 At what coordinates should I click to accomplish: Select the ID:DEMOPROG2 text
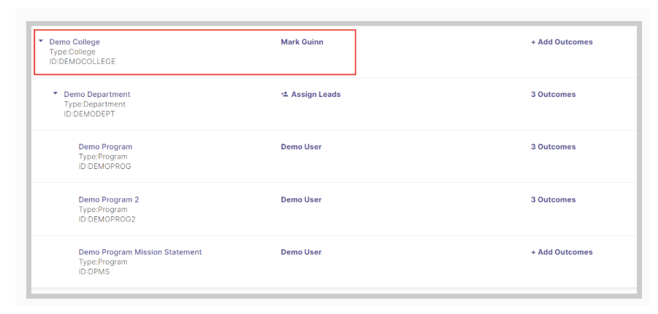[107, 219]
